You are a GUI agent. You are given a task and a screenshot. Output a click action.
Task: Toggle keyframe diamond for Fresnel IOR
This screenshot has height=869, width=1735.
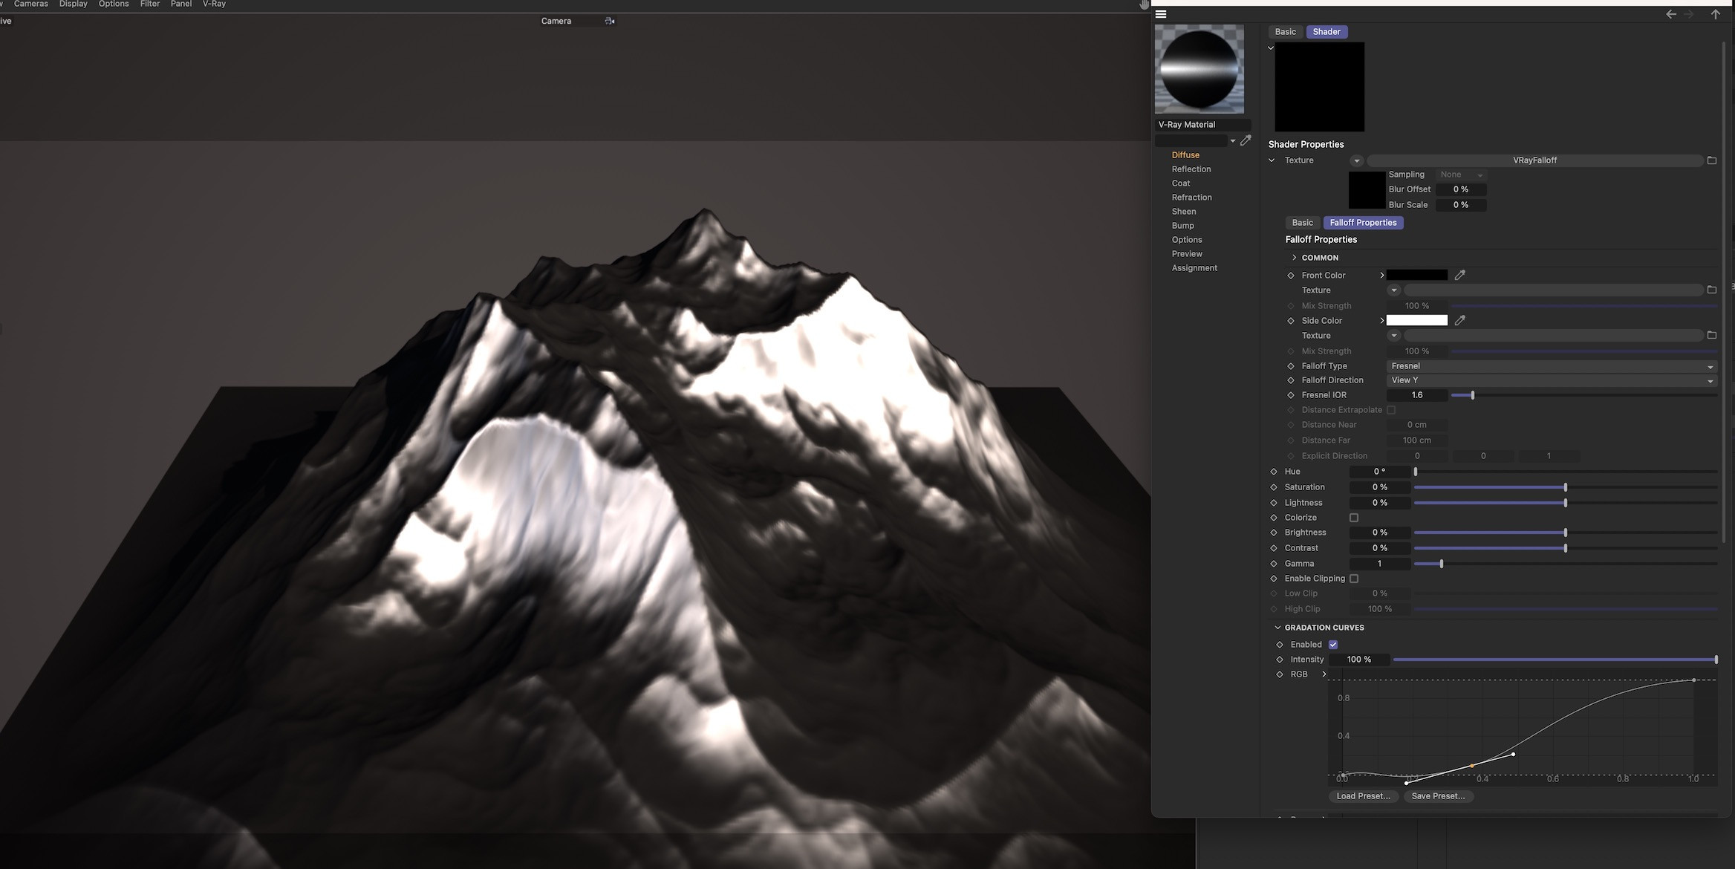pos(1291,395)
